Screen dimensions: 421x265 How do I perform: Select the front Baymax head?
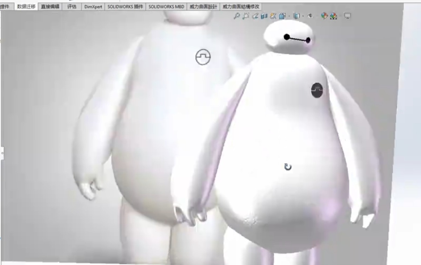coord(288,37)
